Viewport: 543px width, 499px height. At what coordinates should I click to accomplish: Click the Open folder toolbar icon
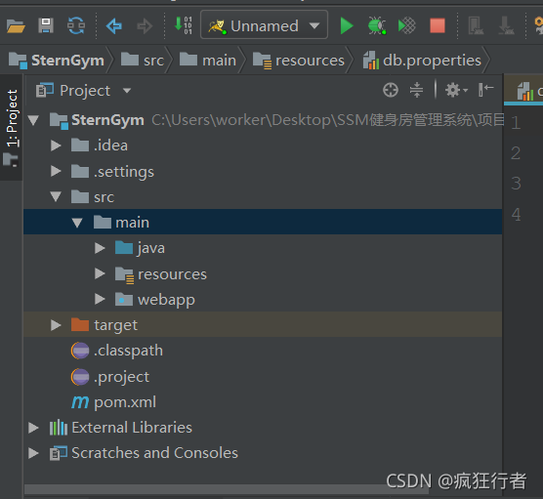16,26
